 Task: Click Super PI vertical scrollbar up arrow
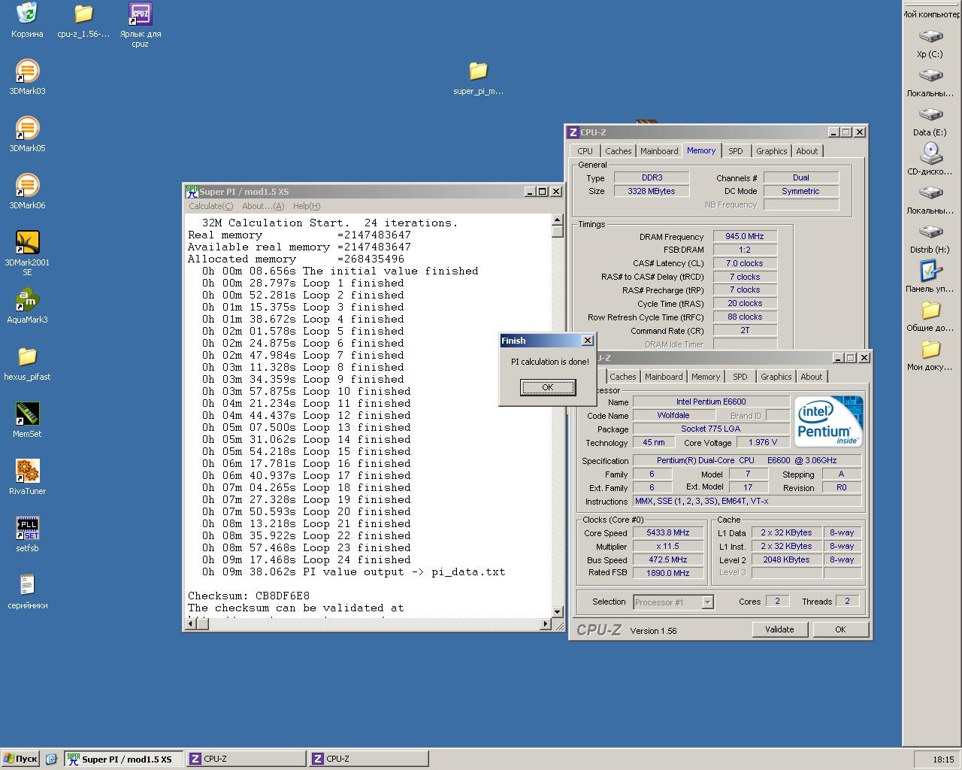click(558, 220)
